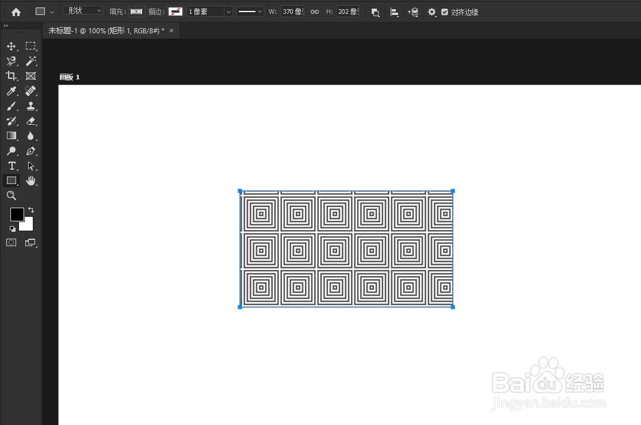Click the white background color swatch

(28, 225)
